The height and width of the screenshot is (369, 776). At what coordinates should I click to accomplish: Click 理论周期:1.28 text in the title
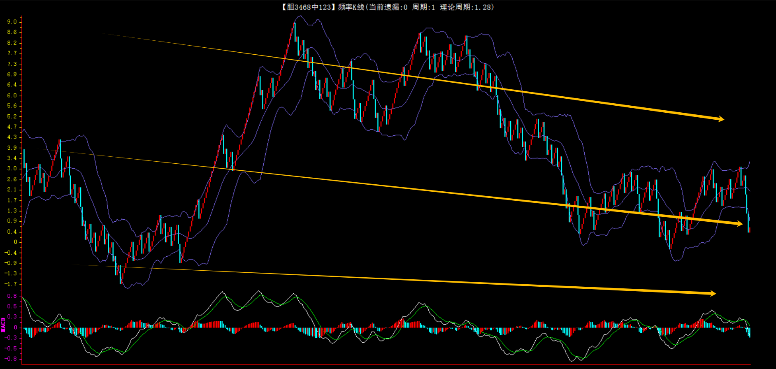[x=467, y=7]
